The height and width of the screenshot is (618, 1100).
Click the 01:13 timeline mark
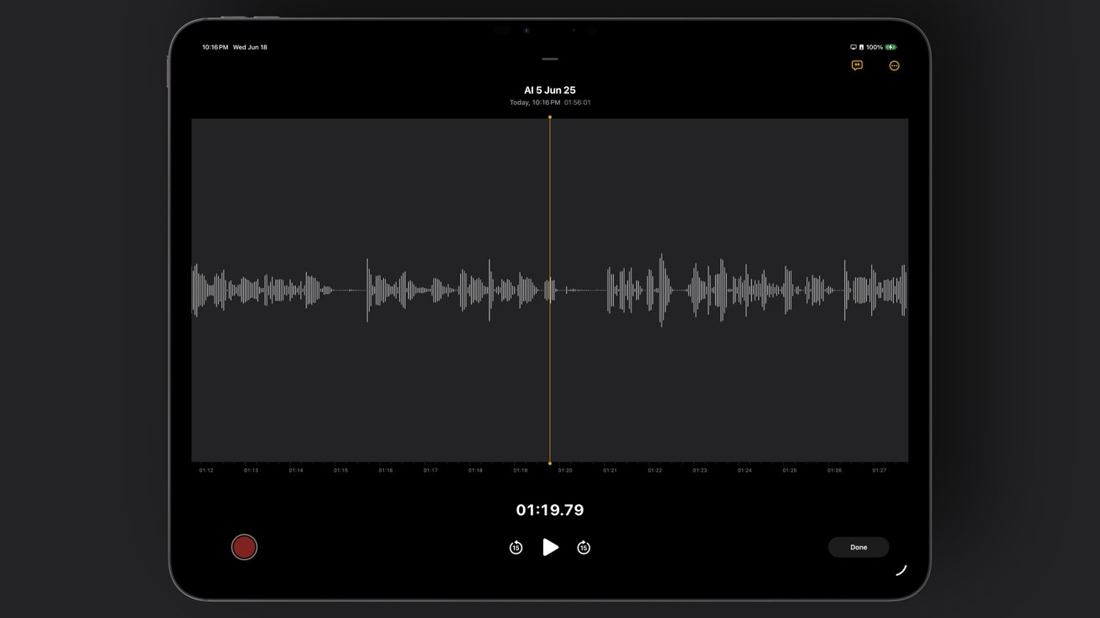(x=251, y=471)
